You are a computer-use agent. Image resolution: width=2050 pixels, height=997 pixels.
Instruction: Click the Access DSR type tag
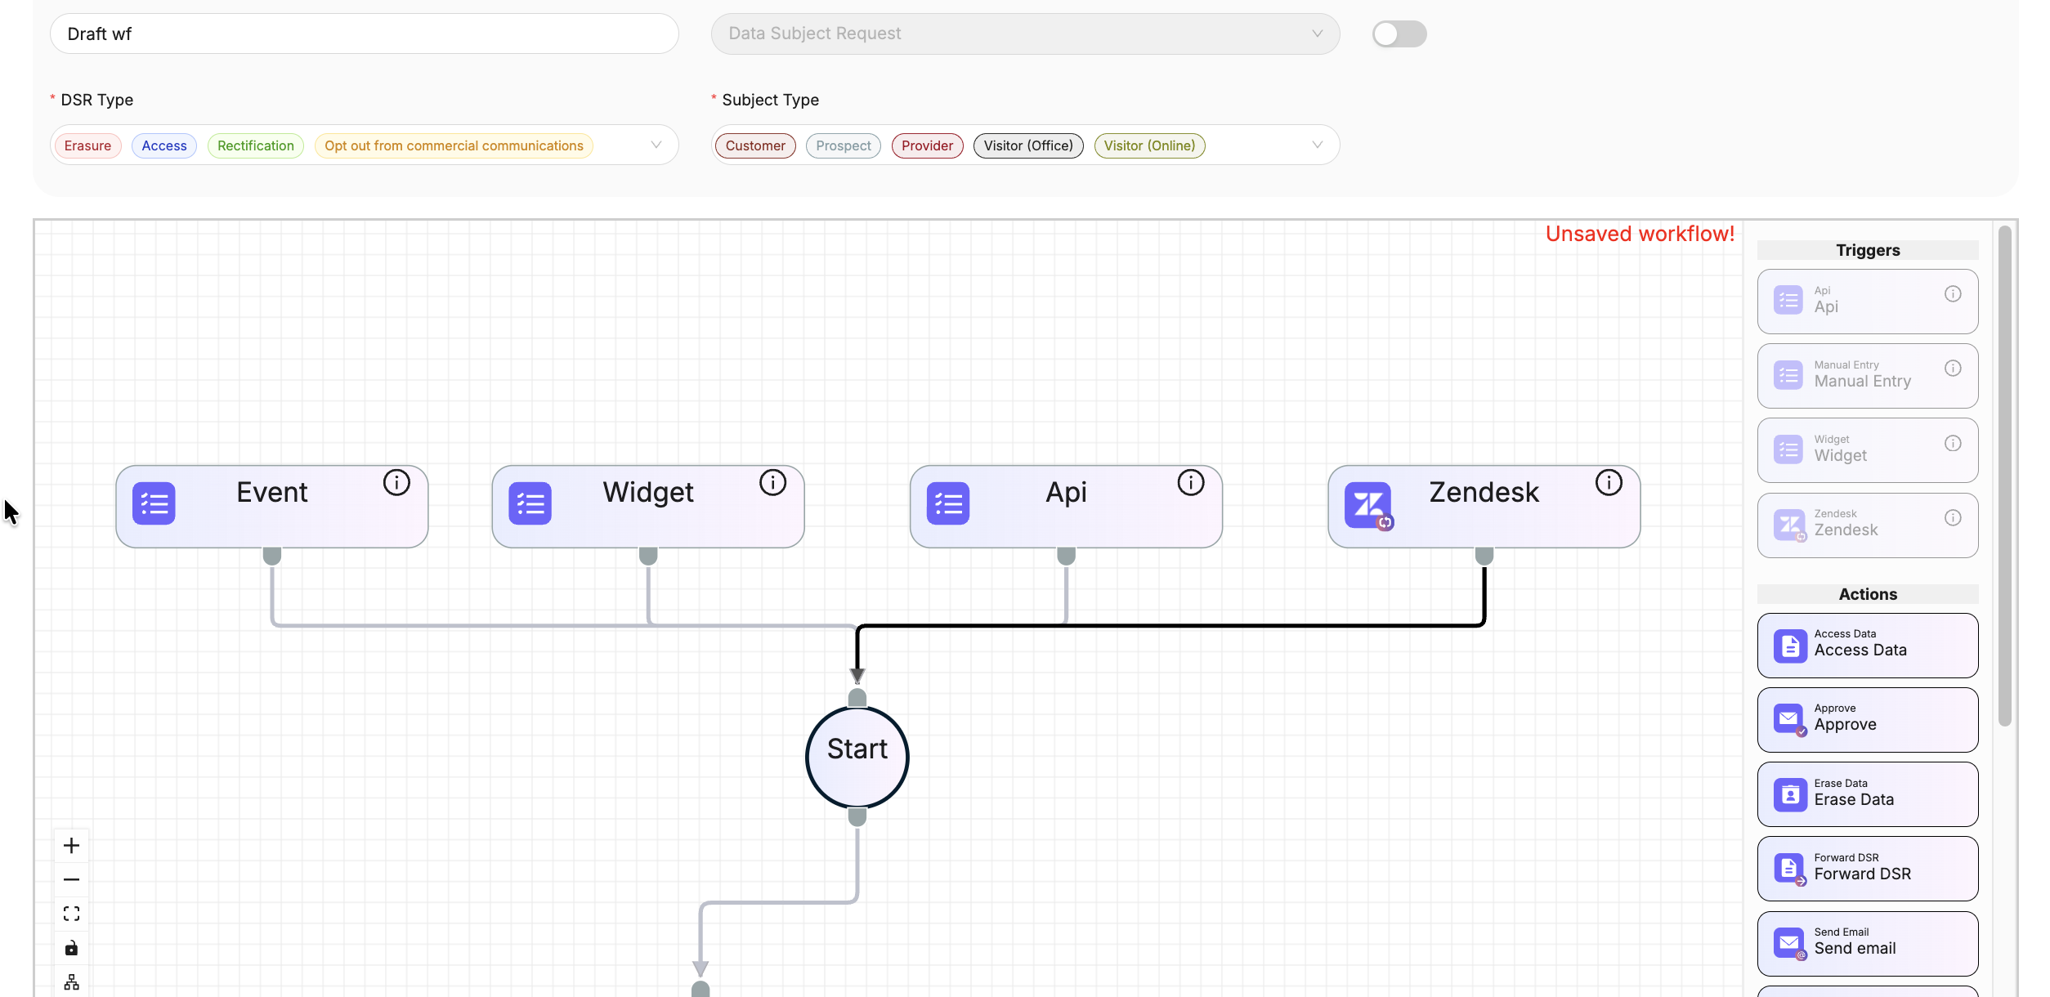click(164, 145)
